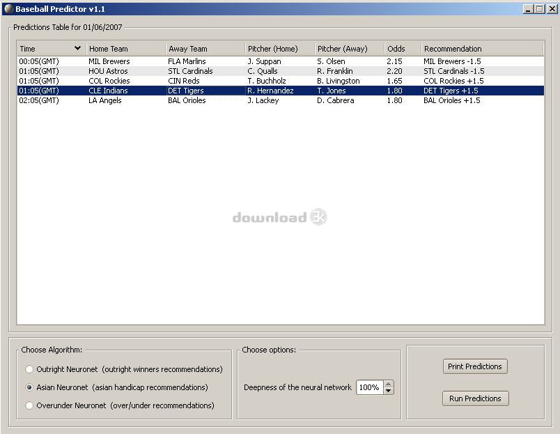Image resolution: width=560 pixels, height=434 pixels.
Task: Select the Asian Neuronet radio button
Action: coord(29,387)
